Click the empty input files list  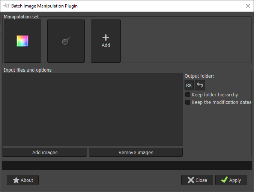pyautogui.click(x=92, y=109)
